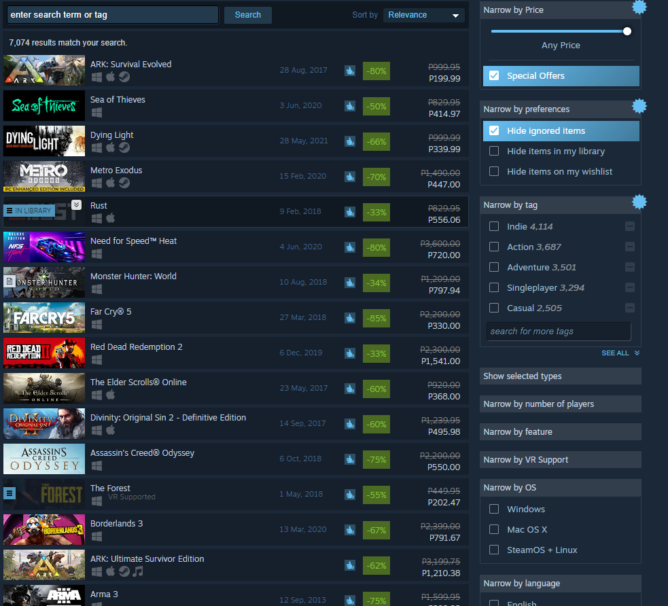Click the review thumbs-up icon for ARK: Survival Evolved
Viewport: 668px width, 606px height.
click(x=350, y=71)
